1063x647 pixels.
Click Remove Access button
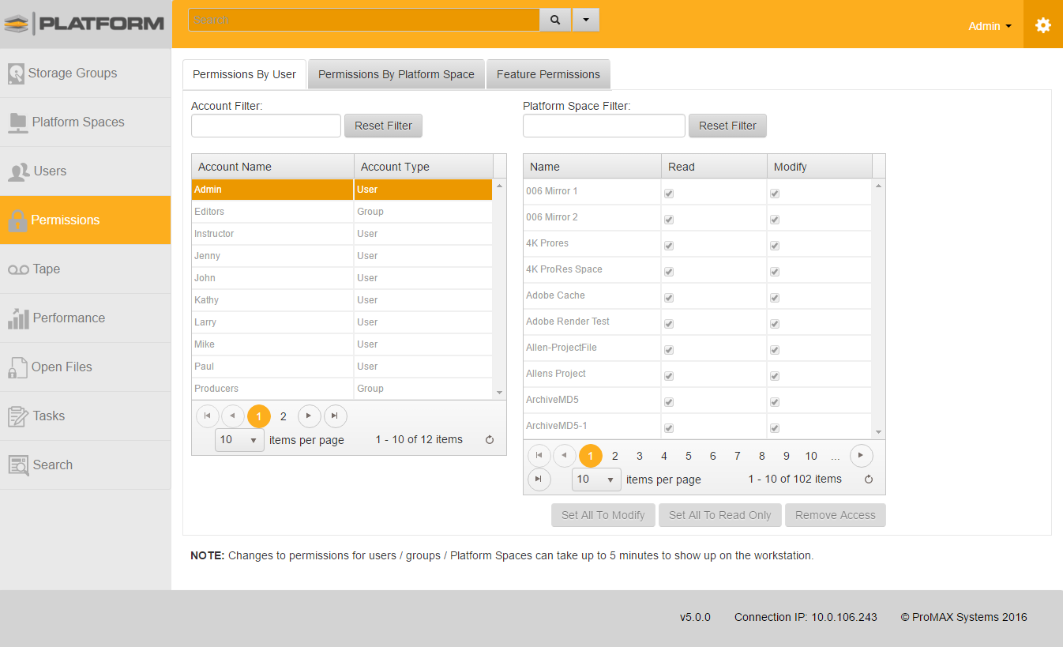click(836, 515)
